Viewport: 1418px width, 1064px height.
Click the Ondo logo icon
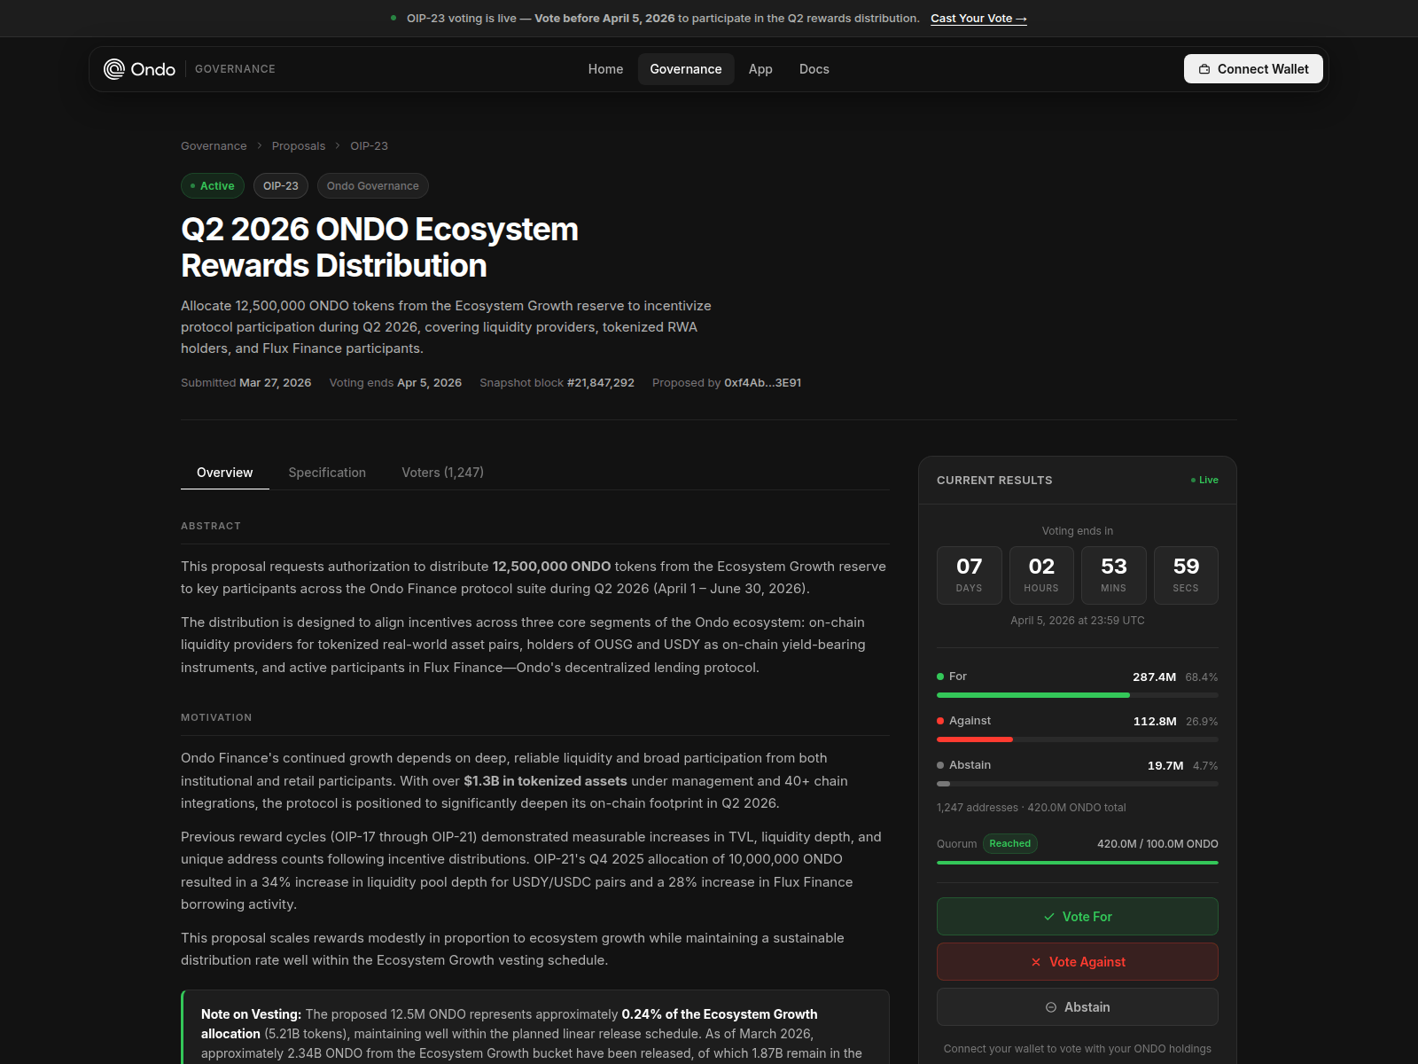pos(113,68)
